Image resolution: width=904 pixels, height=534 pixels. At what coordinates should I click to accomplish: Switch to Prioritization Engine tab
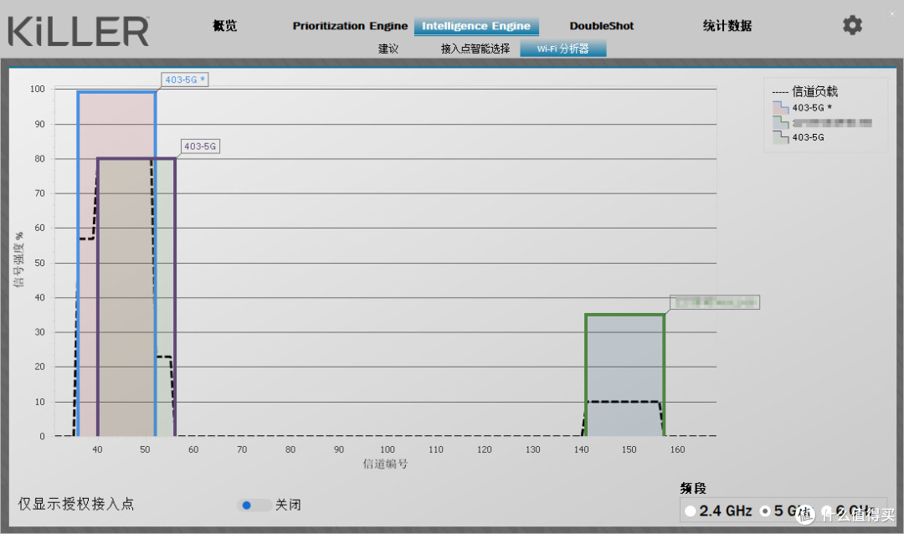[350, 26]
